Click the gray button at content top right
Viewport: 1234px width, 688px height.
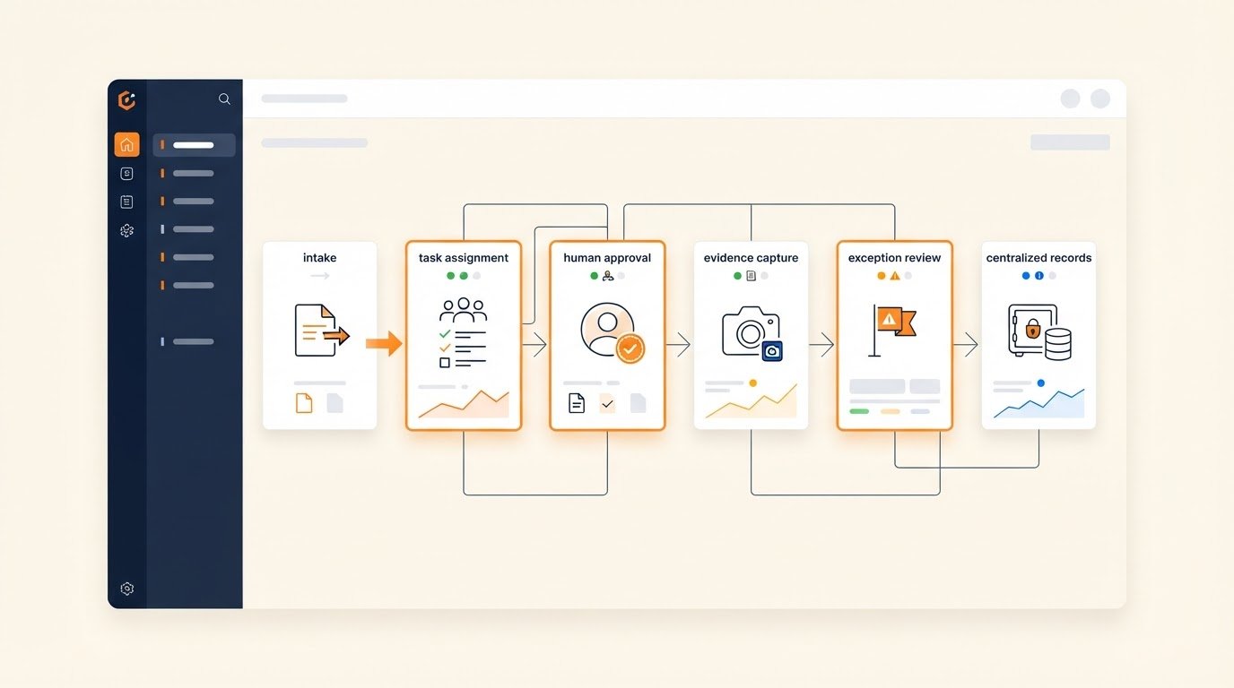click(1070, 142)
